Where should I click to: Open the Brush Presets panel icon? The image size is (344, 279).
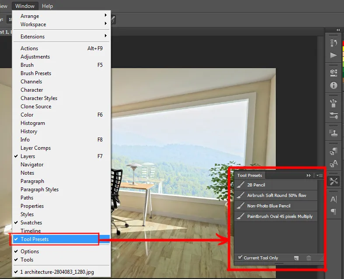tap(334, 115)
